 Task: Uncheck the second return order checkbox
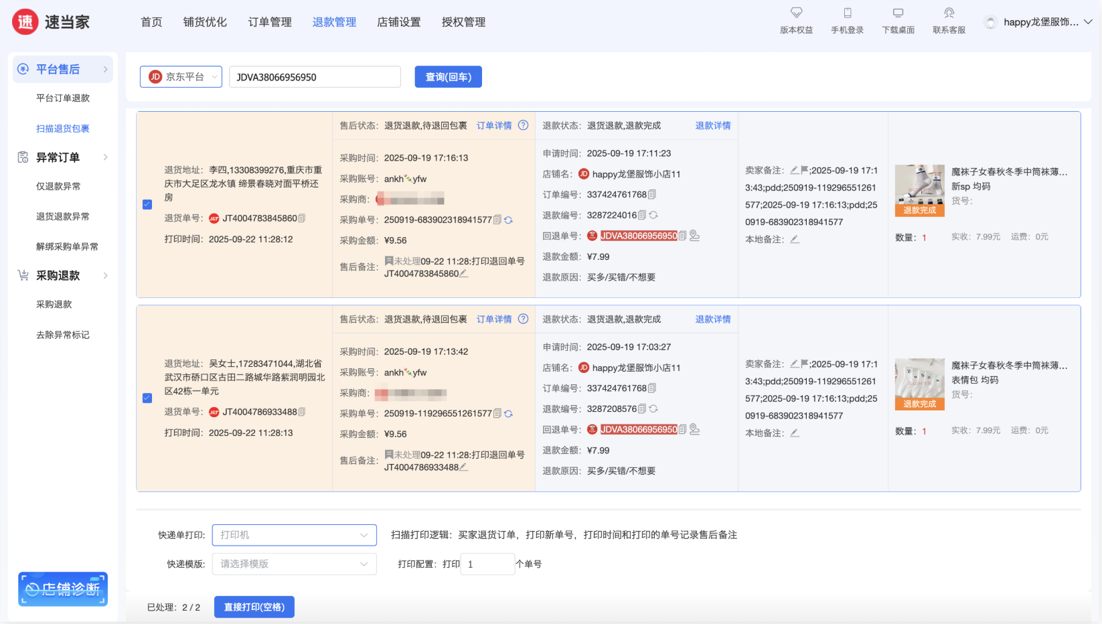click(x=147, y=398)
